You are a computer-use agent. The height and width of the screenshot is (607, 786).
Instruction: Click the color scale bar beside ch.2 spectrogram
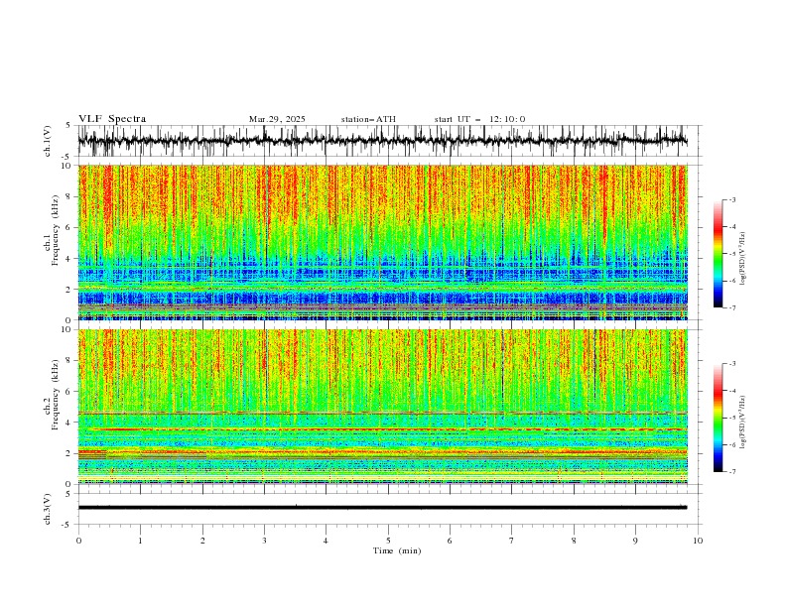[x=718, y=418]
